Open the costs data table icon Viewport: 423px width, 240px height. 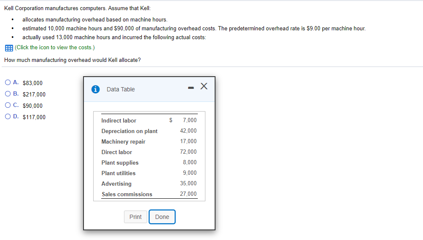click(9, 48)
